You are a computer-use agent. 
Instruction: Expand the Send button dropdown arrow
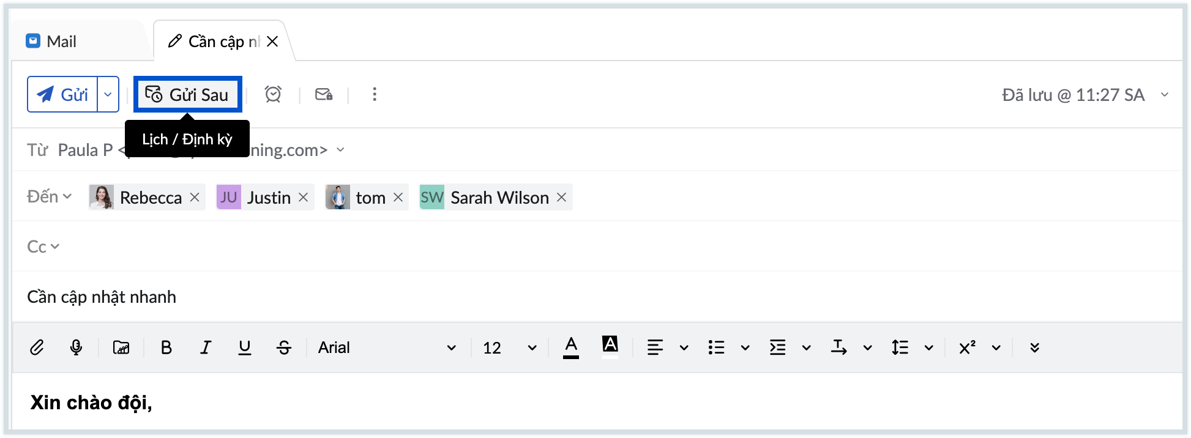point(108,94)
